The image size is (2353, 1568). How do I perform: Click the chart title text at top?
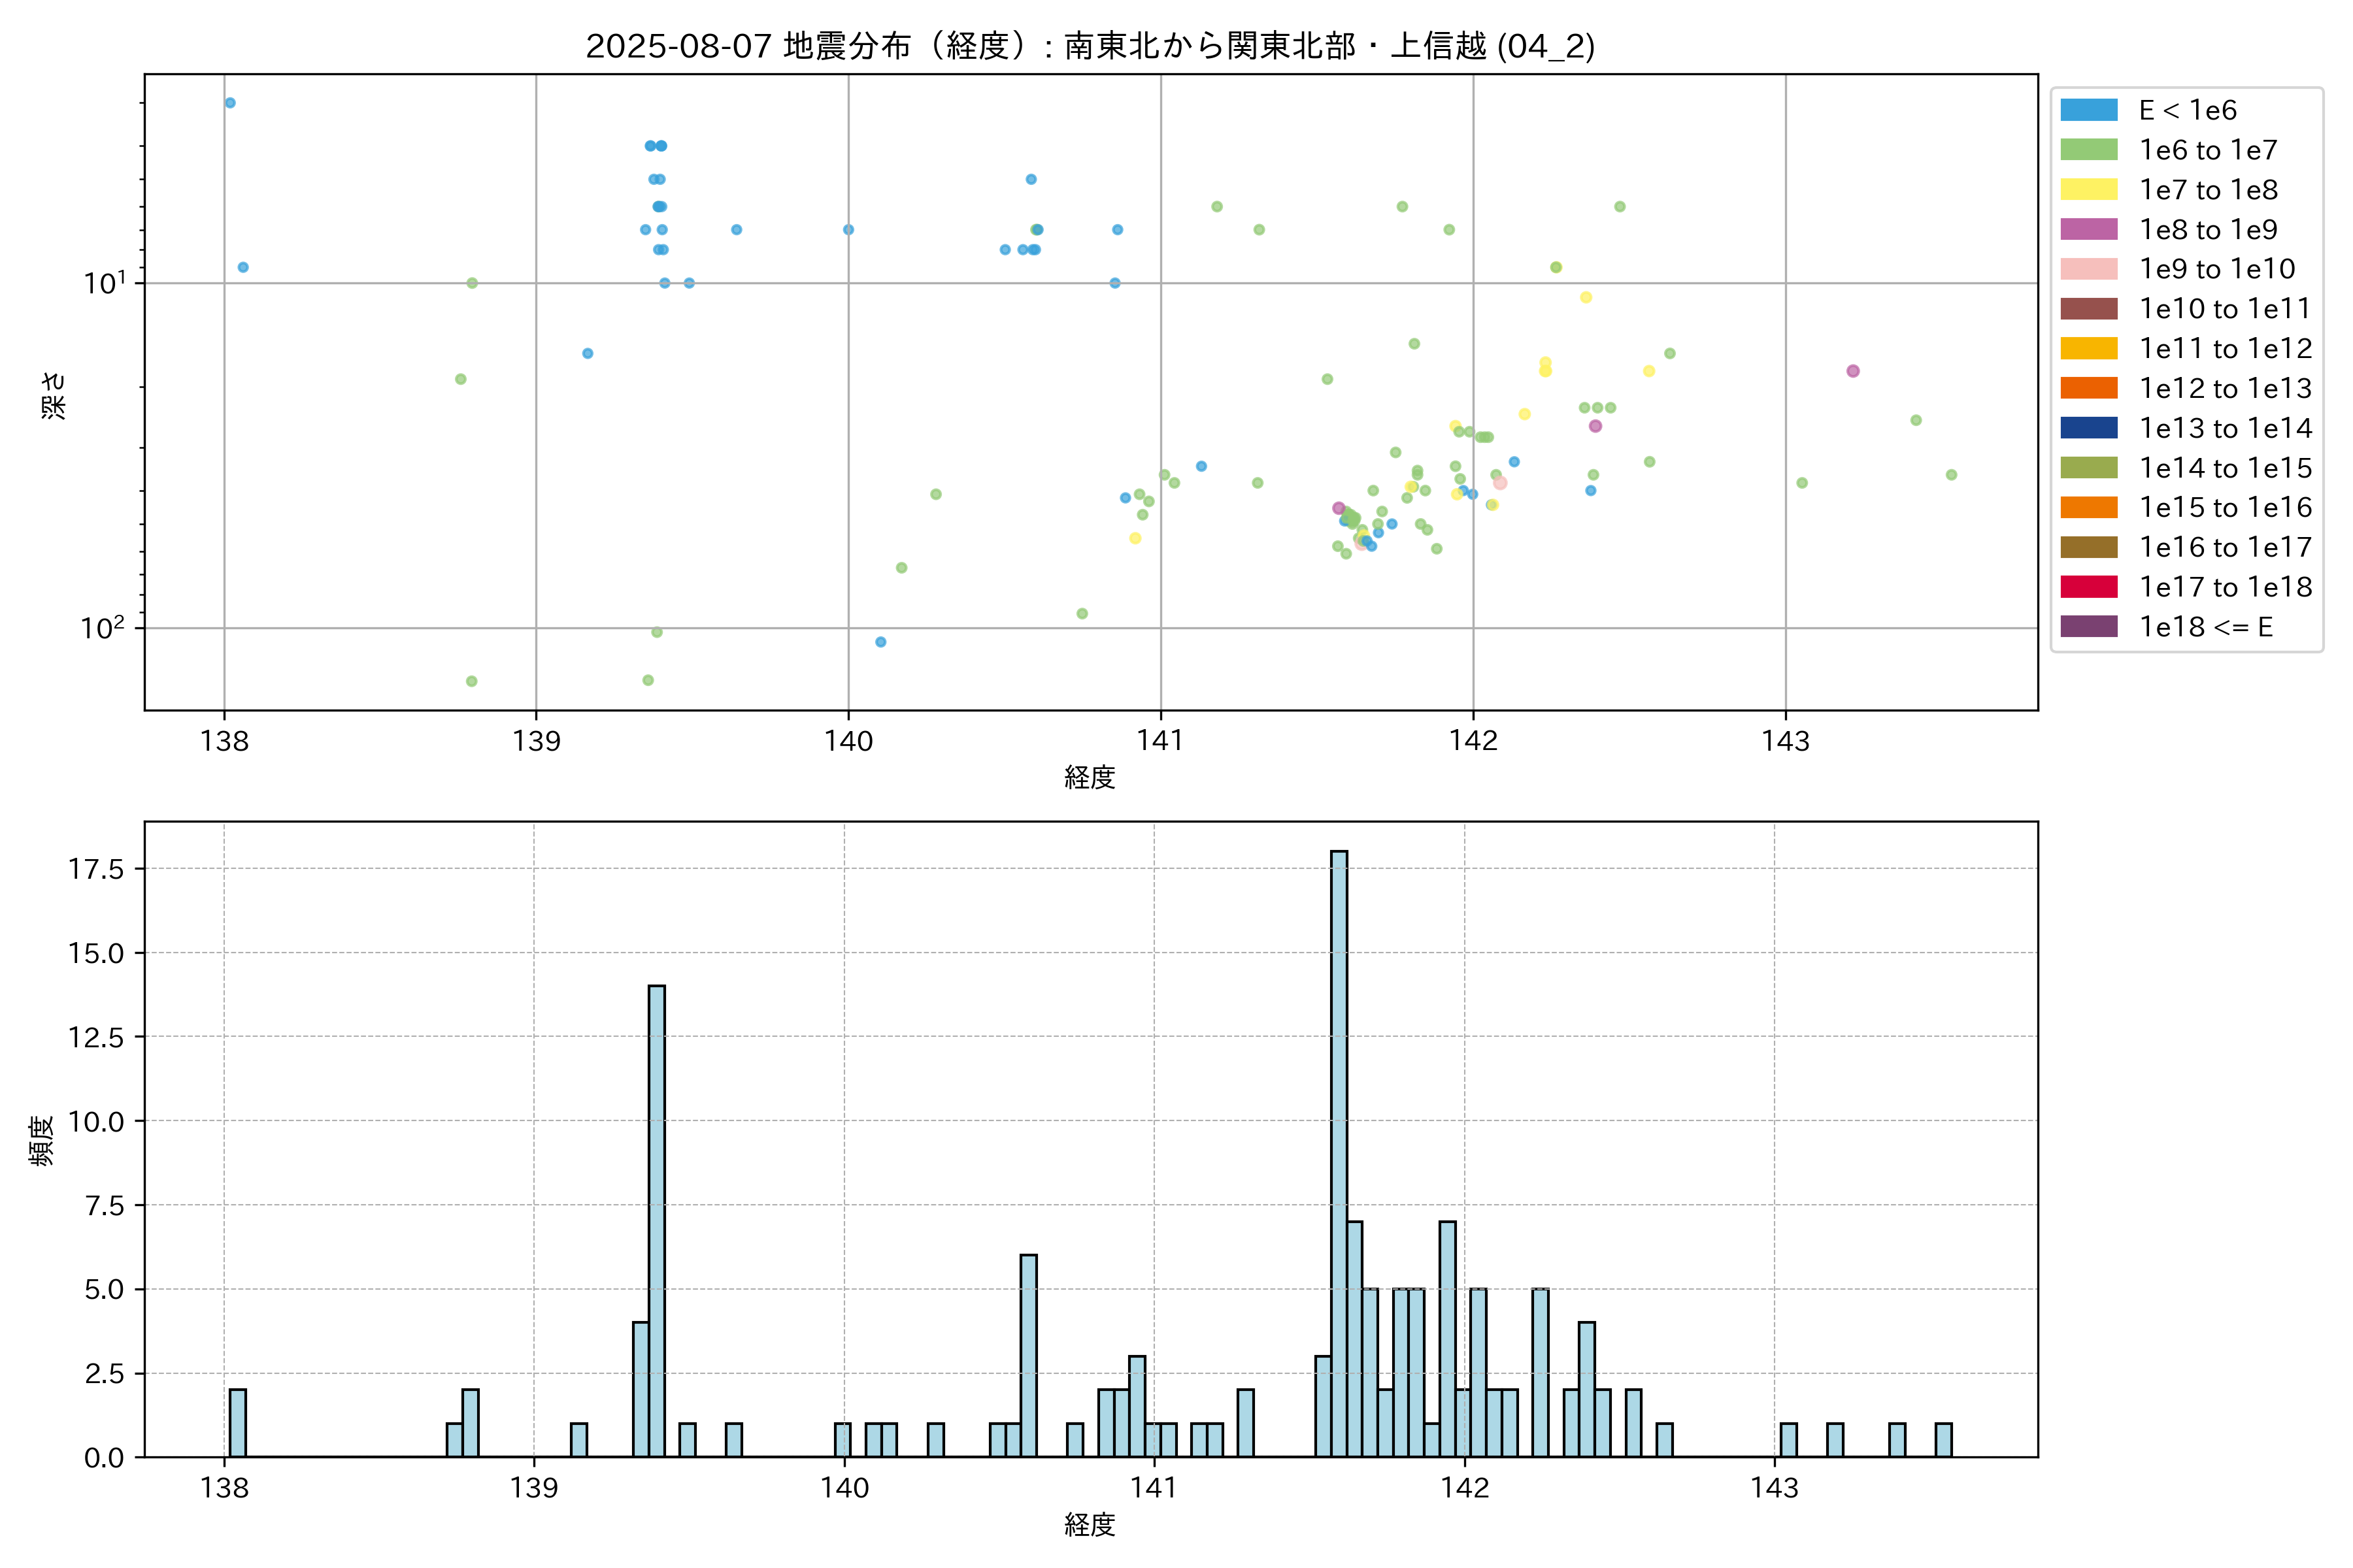pyautogui.click(x=1090, y=46)
